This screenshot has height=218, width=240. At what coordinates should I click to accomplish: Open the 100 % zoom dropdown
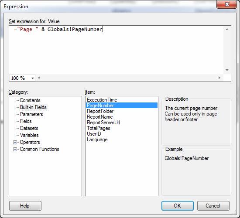pos(33,78)
